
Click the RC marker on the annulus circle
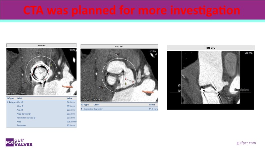(39, 53)
